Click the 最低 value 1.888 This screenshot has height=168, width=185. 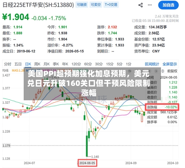tap(18, 33)
